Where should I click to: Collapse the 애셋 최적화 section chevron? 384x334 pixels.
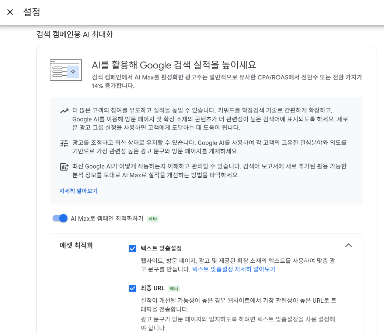pyautogui.click(x=349, y=245)
